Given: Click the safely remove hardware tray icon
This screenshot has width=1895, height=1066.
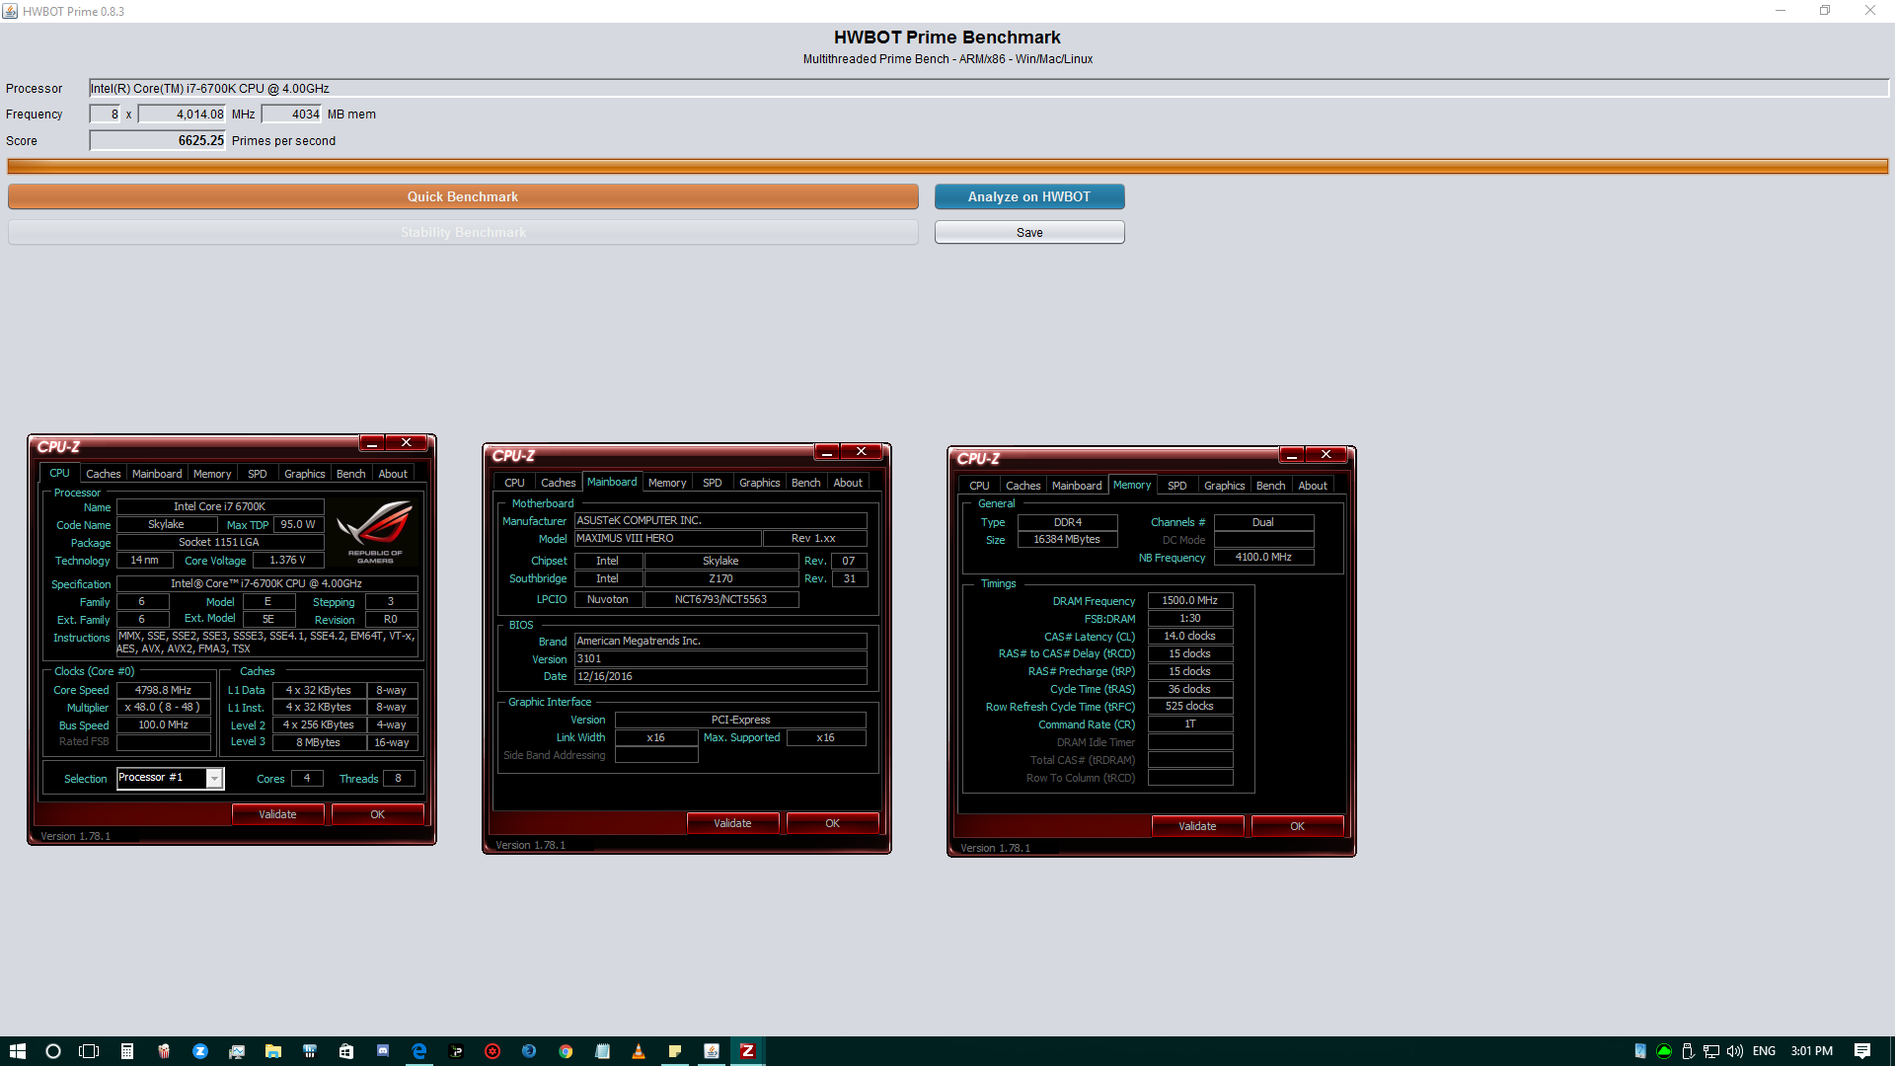Looking at the screenshot, I should coord(1688,1051).
